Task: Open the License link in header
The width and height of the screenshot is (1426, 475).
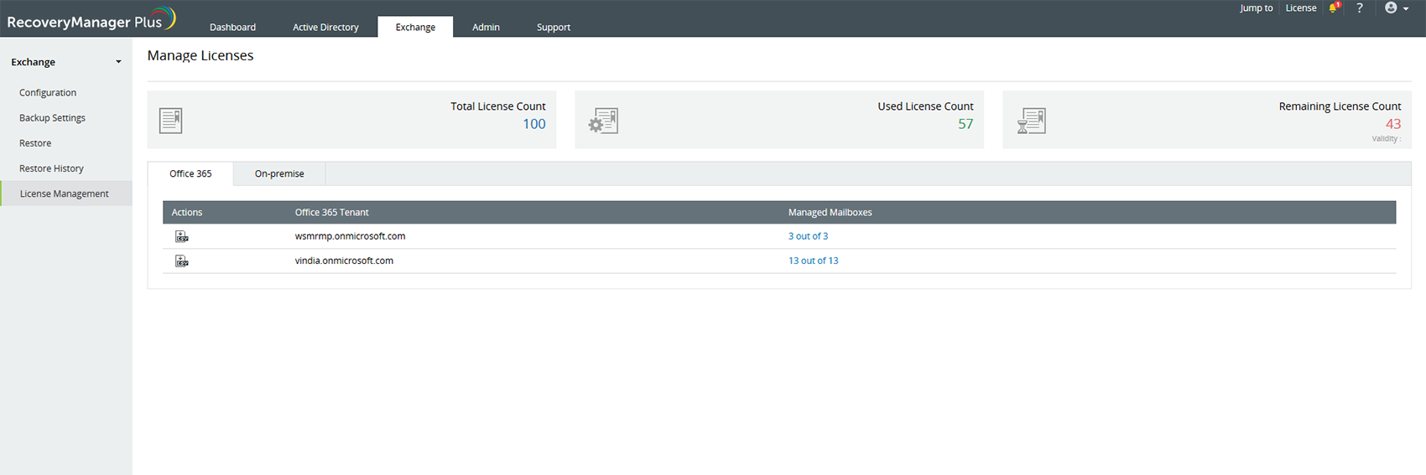Action: tap(1301, 8)
